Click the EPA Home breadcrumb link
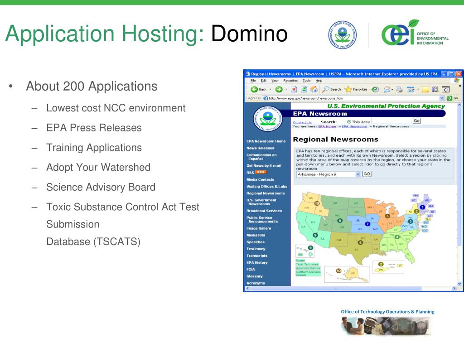 click(x=327, y=126)
